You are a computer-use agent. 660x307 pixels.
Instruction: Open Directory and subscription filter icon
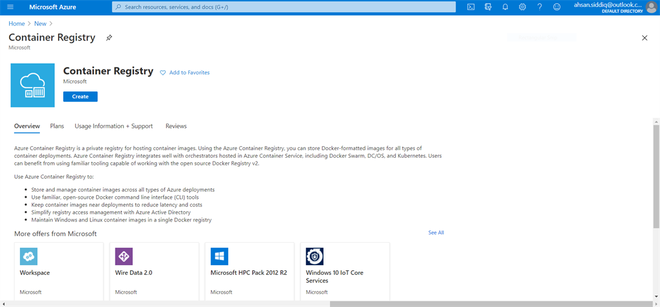(489, 7)
